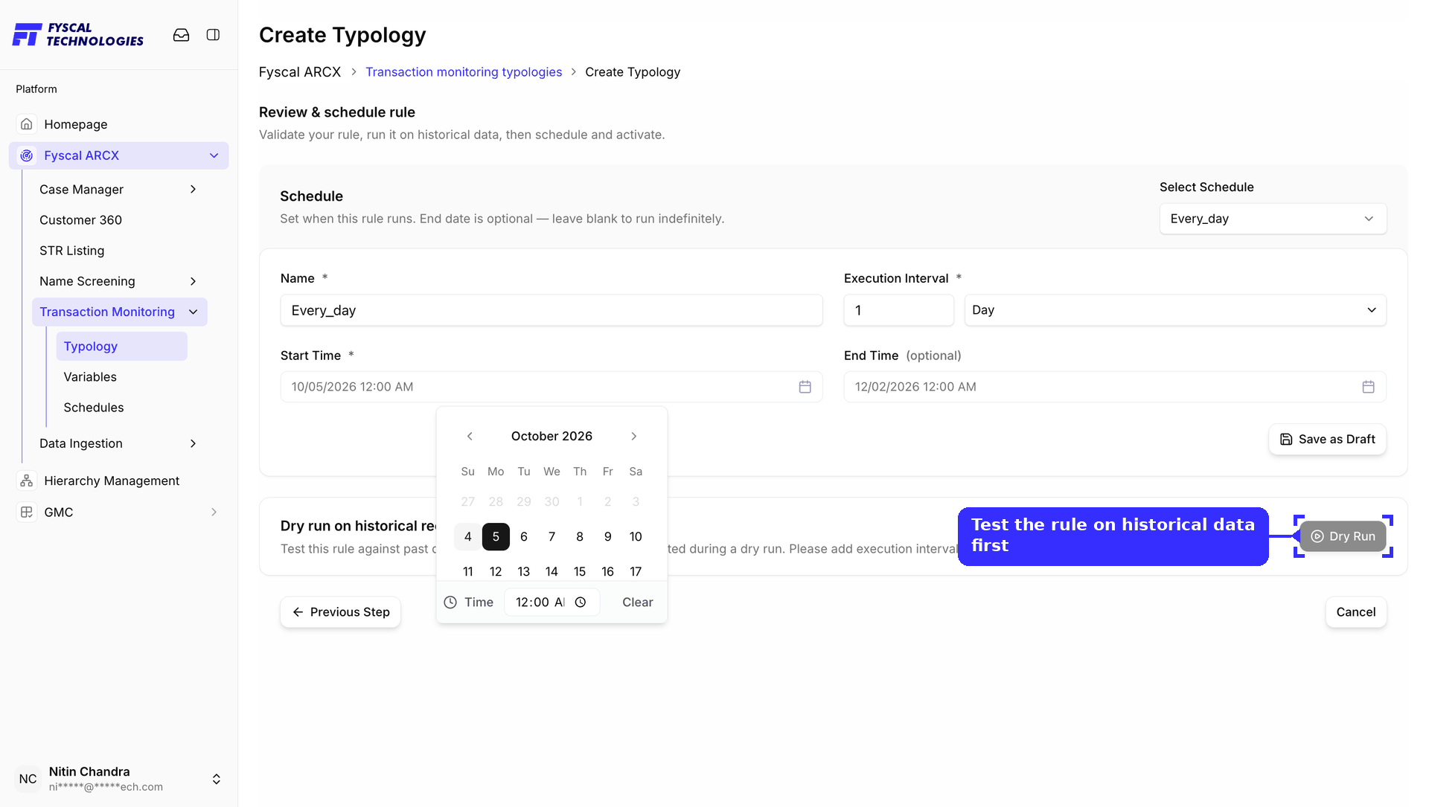Image resolution: width=1429 pixels, height=807 pixels.
Task: Go to the previous month in the calendar
Action: 470,437
